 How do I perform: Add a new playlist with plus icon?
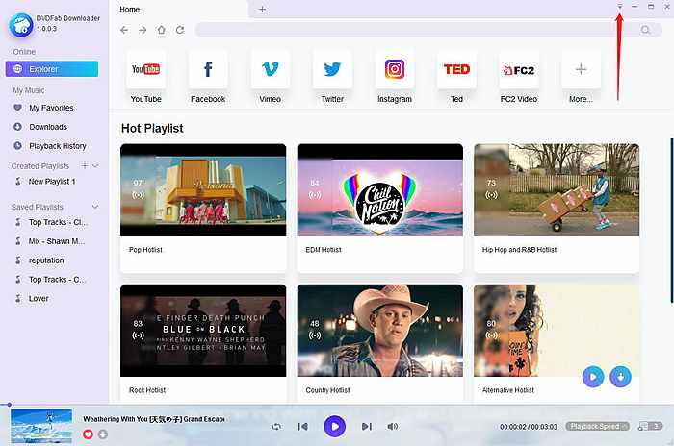pyautogui.click(x=84, y=166)
